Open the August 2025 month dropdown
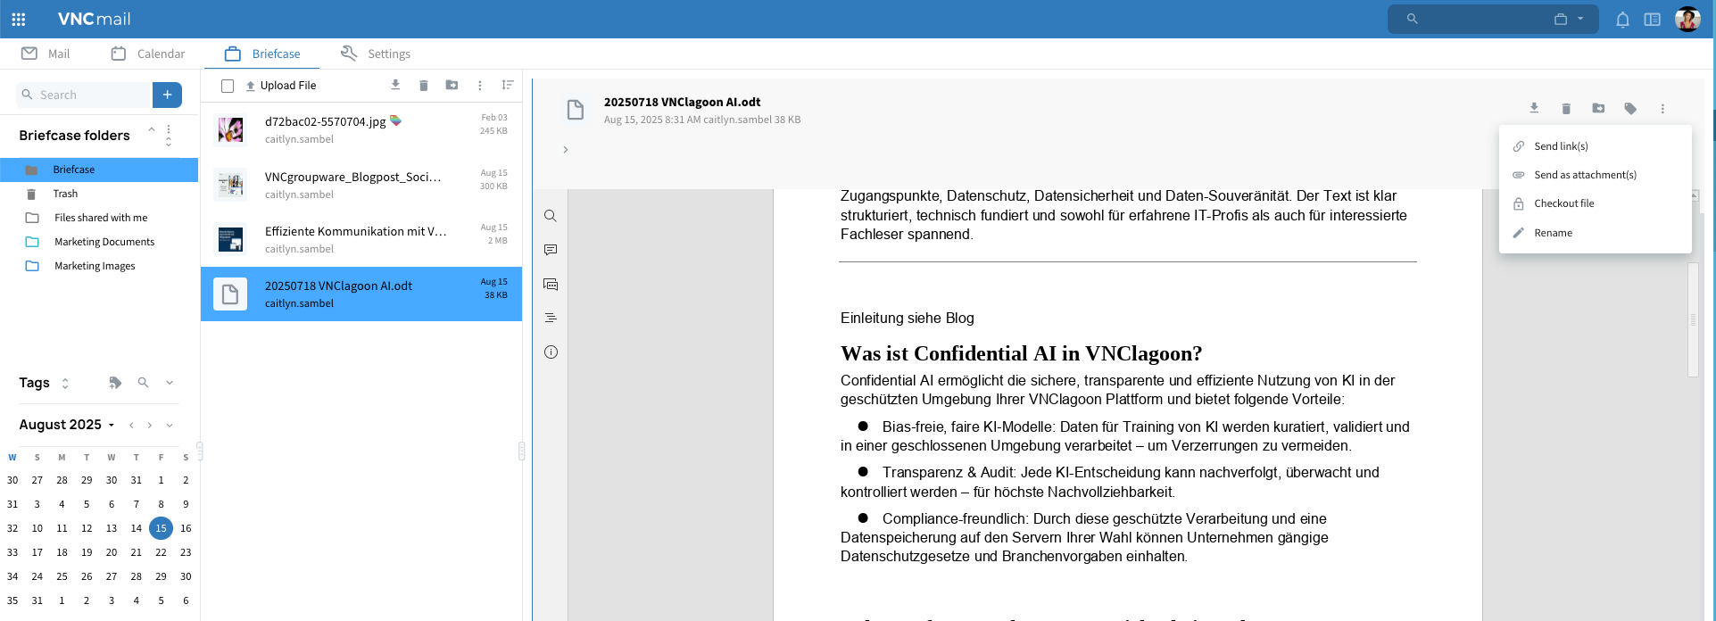The image size is (1716, 621). point(67,425)
